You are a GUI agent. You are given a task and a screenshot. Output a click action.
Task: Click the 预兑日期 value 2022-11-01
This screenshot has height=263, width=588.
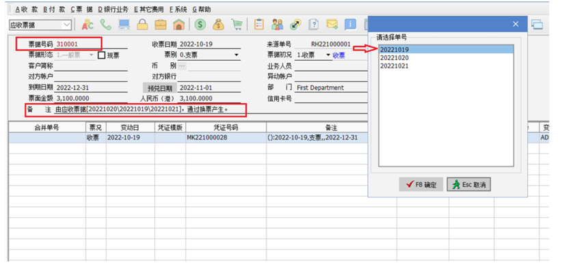click(x=209, y=87)
